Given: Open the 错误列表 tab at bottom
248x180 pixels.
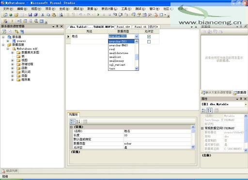Looking at the screenshot, I should point(10,171).
